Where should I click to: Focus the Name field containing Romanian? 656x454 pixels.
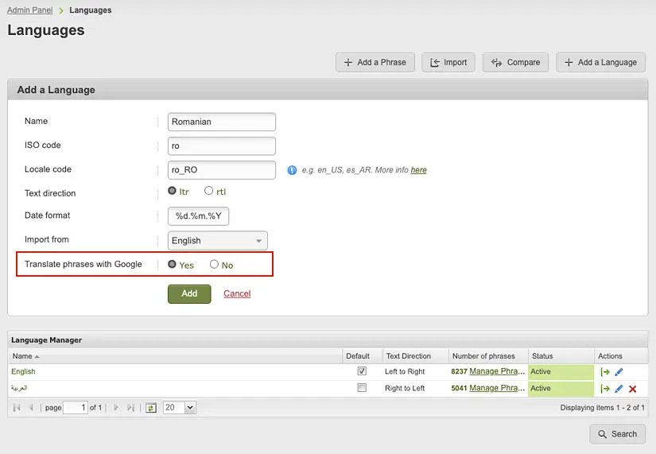(x=221, y=122)
